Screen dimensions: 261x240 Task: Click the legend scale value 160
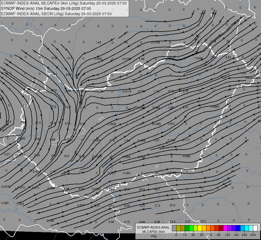tap(236, 235)
